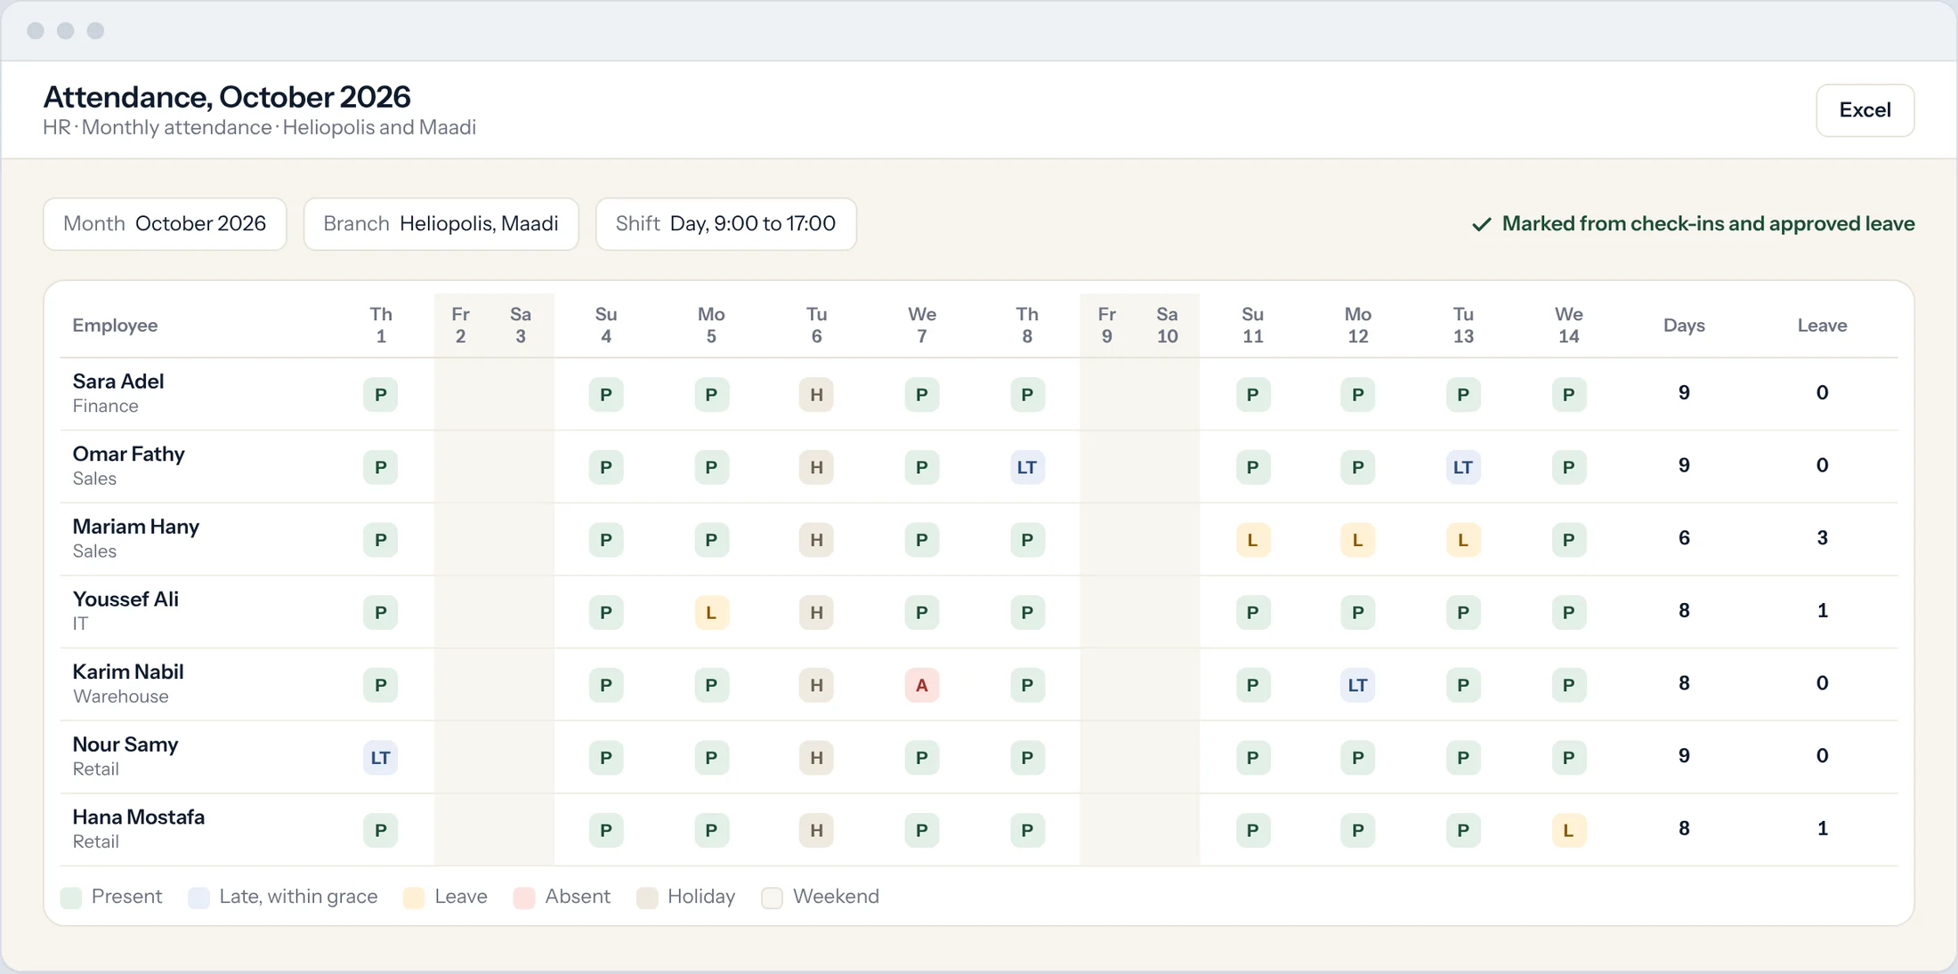Click the Weekend legend swatch
Viewport: 1958px width, 974px height.
click(773, 898)
